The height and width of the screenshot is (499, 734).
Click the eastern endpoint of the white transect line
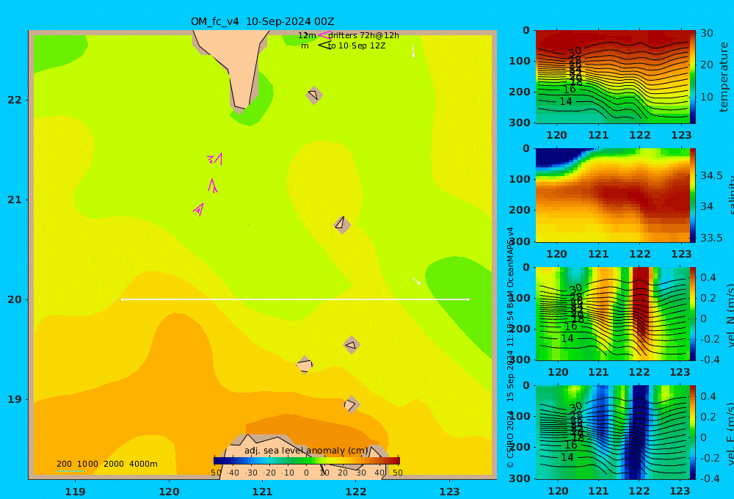tap(468, 299)
